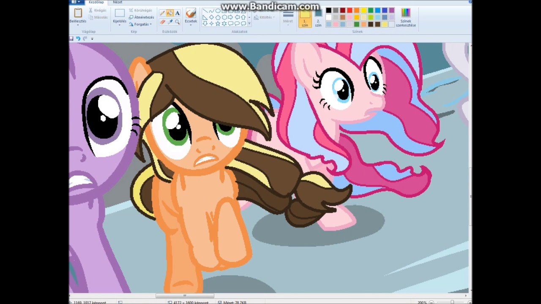Pick the Color picker eyedropper tool
The height and width of the screenshot is (304, 541).
[x=170, y=22]
